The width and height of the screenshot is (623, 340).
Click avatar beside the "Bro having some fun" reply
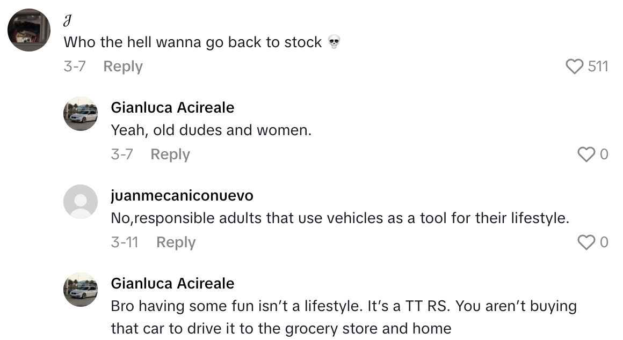click(x=81, y=290)
